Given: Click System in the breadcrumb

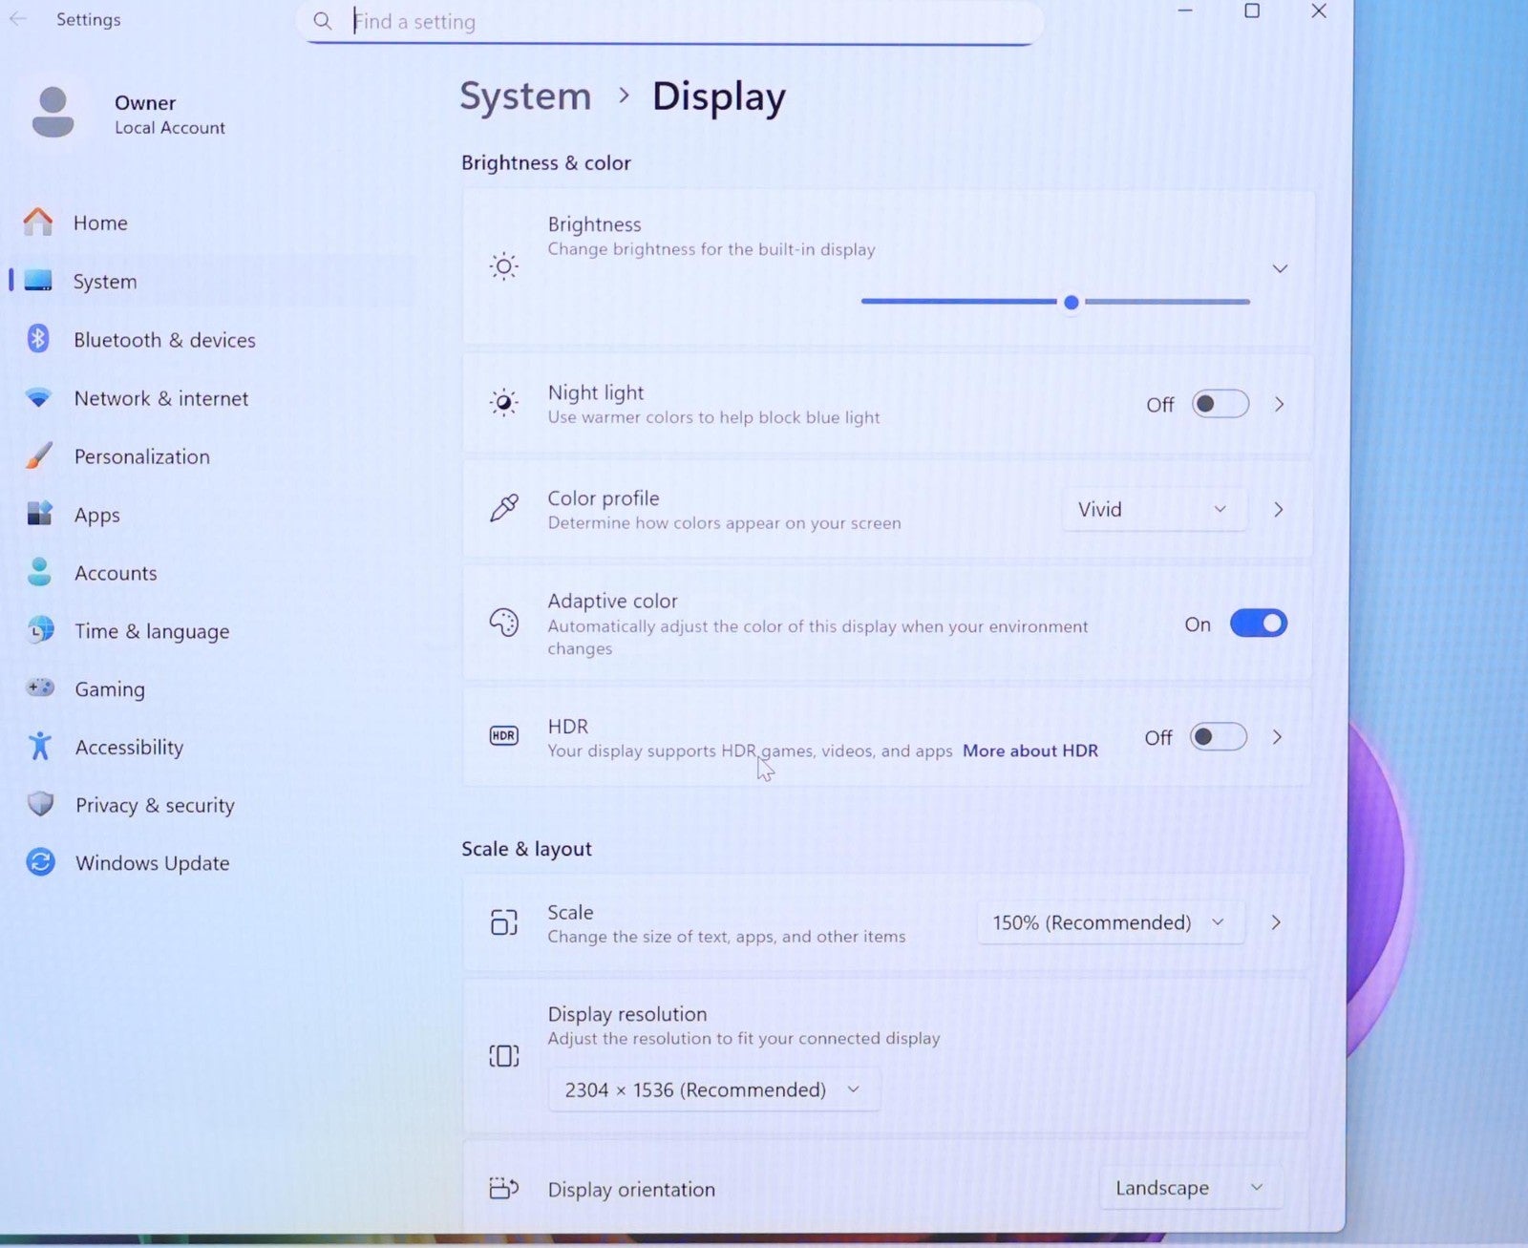Looking at the screenshot, I should click(525, 96).
